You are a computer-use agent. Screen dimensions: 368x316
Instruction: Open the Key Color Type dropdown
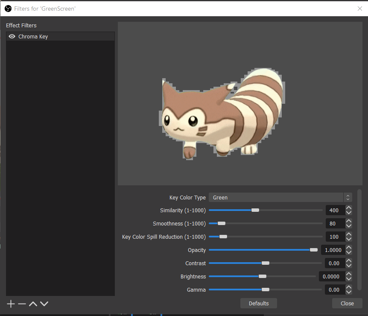click(x=280, y=197)
